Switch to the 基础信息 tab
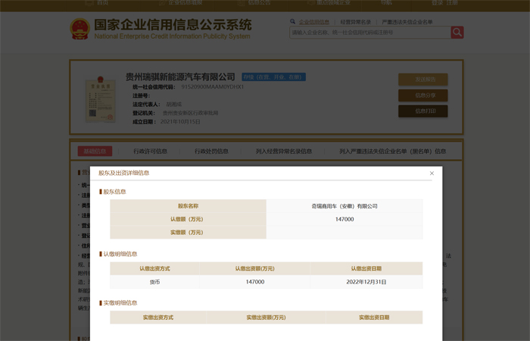The image size is (530, 341). (x=95, y=152)
